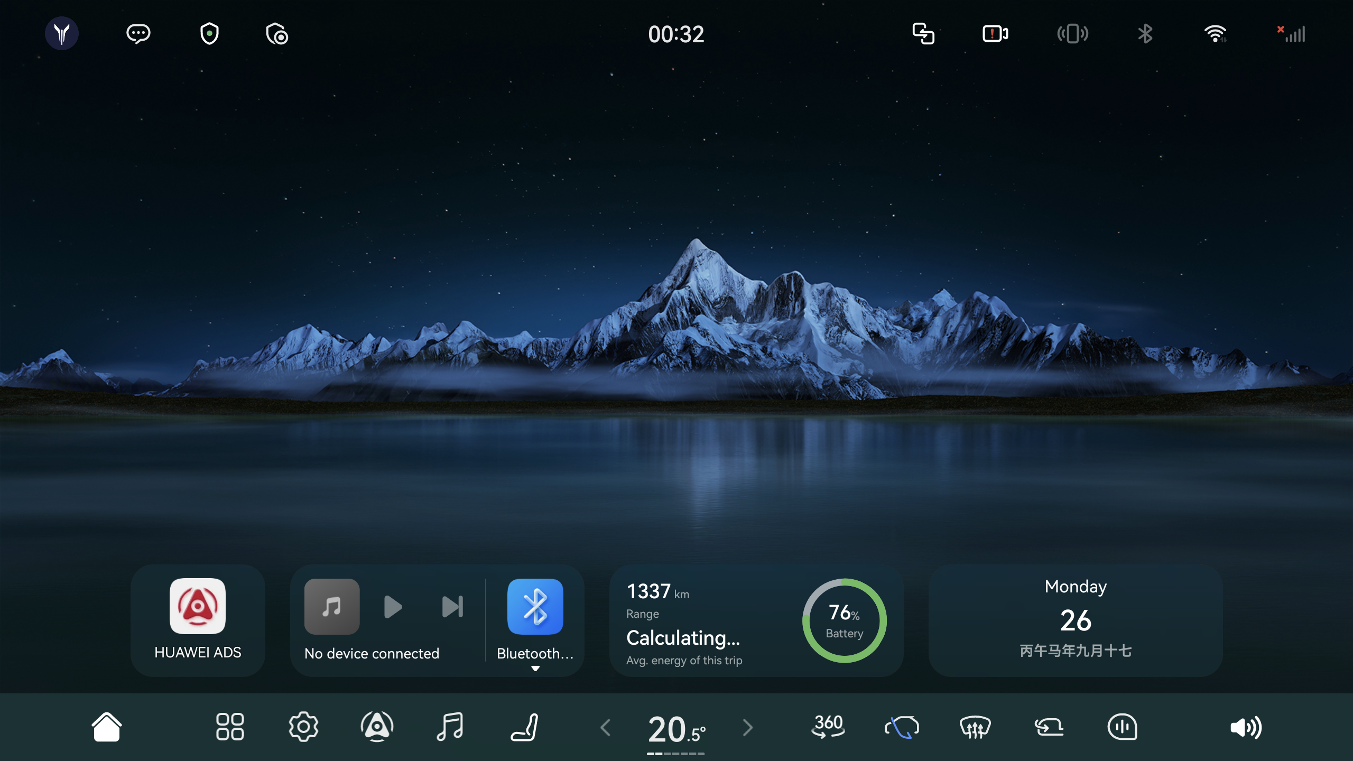Check the dashcam warning icon

(x=995, y=34)
